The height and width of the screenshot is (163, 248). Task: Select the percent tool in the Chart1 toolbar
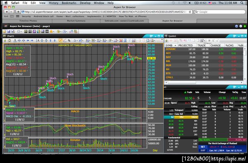[69, 40]
